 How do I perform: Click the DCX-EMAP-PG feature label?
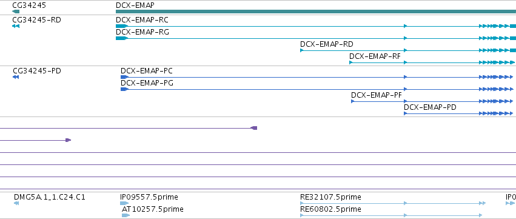pos(147,83)
